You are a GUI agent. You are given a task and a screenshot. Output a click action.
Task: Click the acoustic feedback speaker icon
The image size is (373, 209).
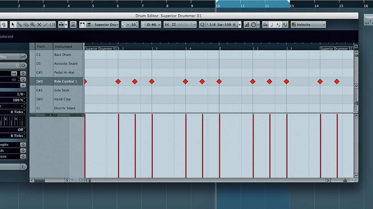tap(5, 24)
